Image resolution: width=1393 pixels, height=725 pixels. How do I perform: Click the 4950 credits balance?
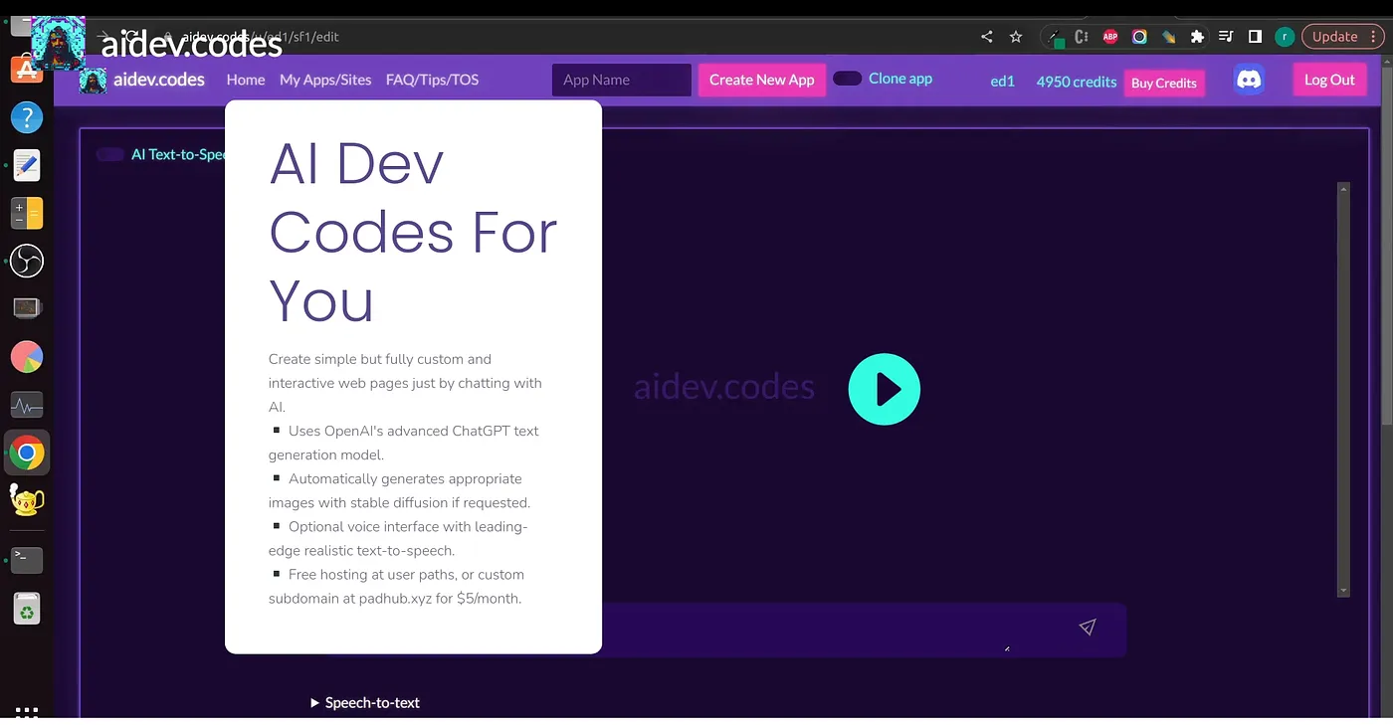(x=1077, y=82)
